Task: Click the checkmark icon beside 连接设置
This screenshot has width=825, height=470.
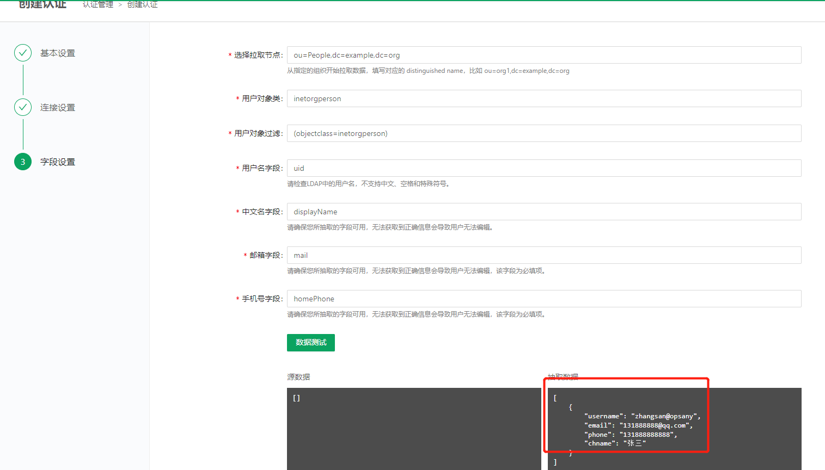Action: tap(23, 107)
